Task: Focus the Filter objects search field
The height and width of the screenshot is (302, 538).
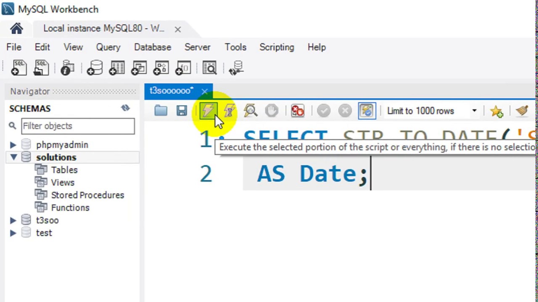Action: tap(78, 126)
